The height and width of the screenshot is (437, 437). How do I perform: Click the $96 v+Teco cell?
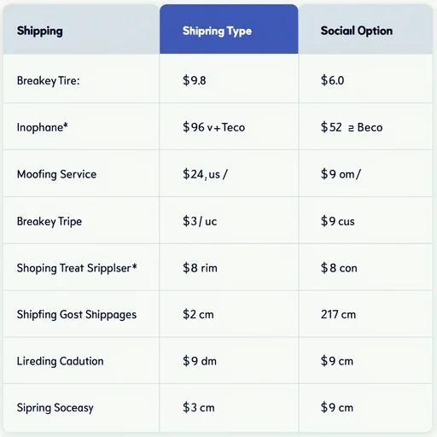(213, 127)
